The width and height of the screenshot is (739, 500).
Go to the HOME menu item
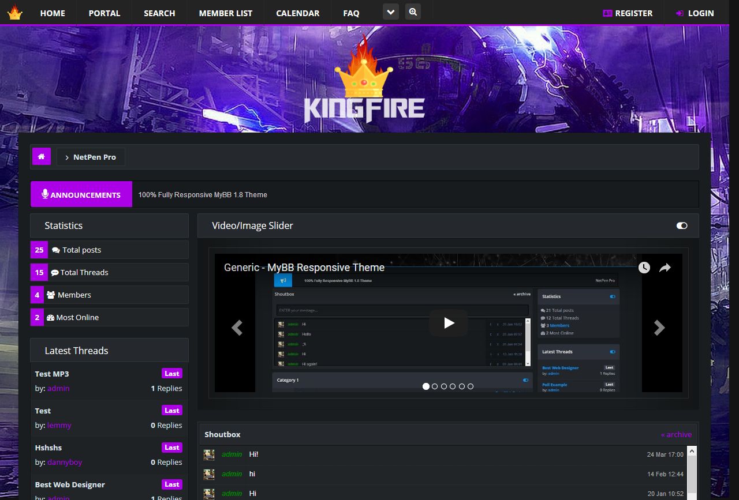53,13
